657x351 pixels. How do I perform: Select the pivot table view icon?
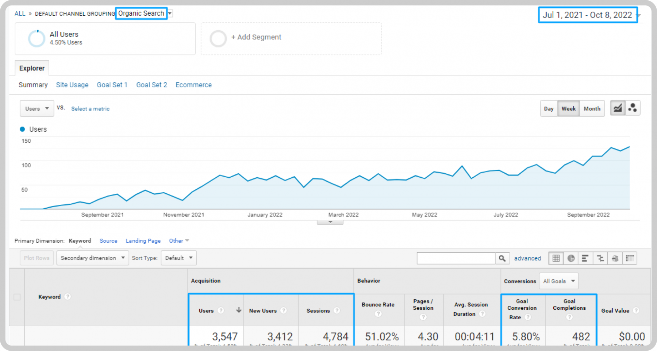click(630, 258)
